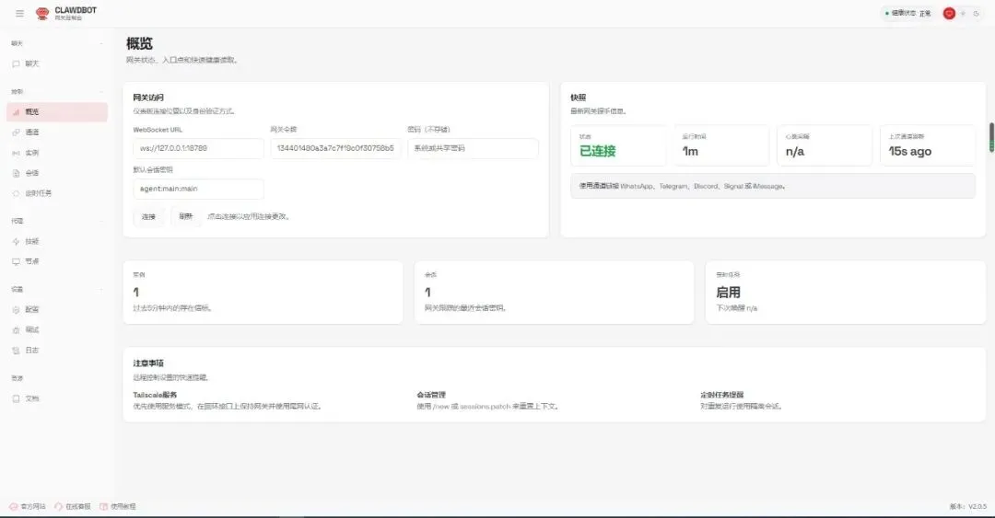Click 通道 link icon in sidebar

coord(16,132)
